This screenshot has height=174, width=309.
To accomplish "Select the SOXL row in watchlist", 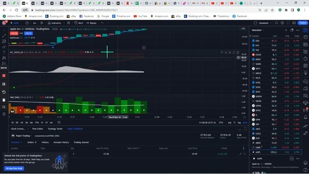I will [276, 83].
